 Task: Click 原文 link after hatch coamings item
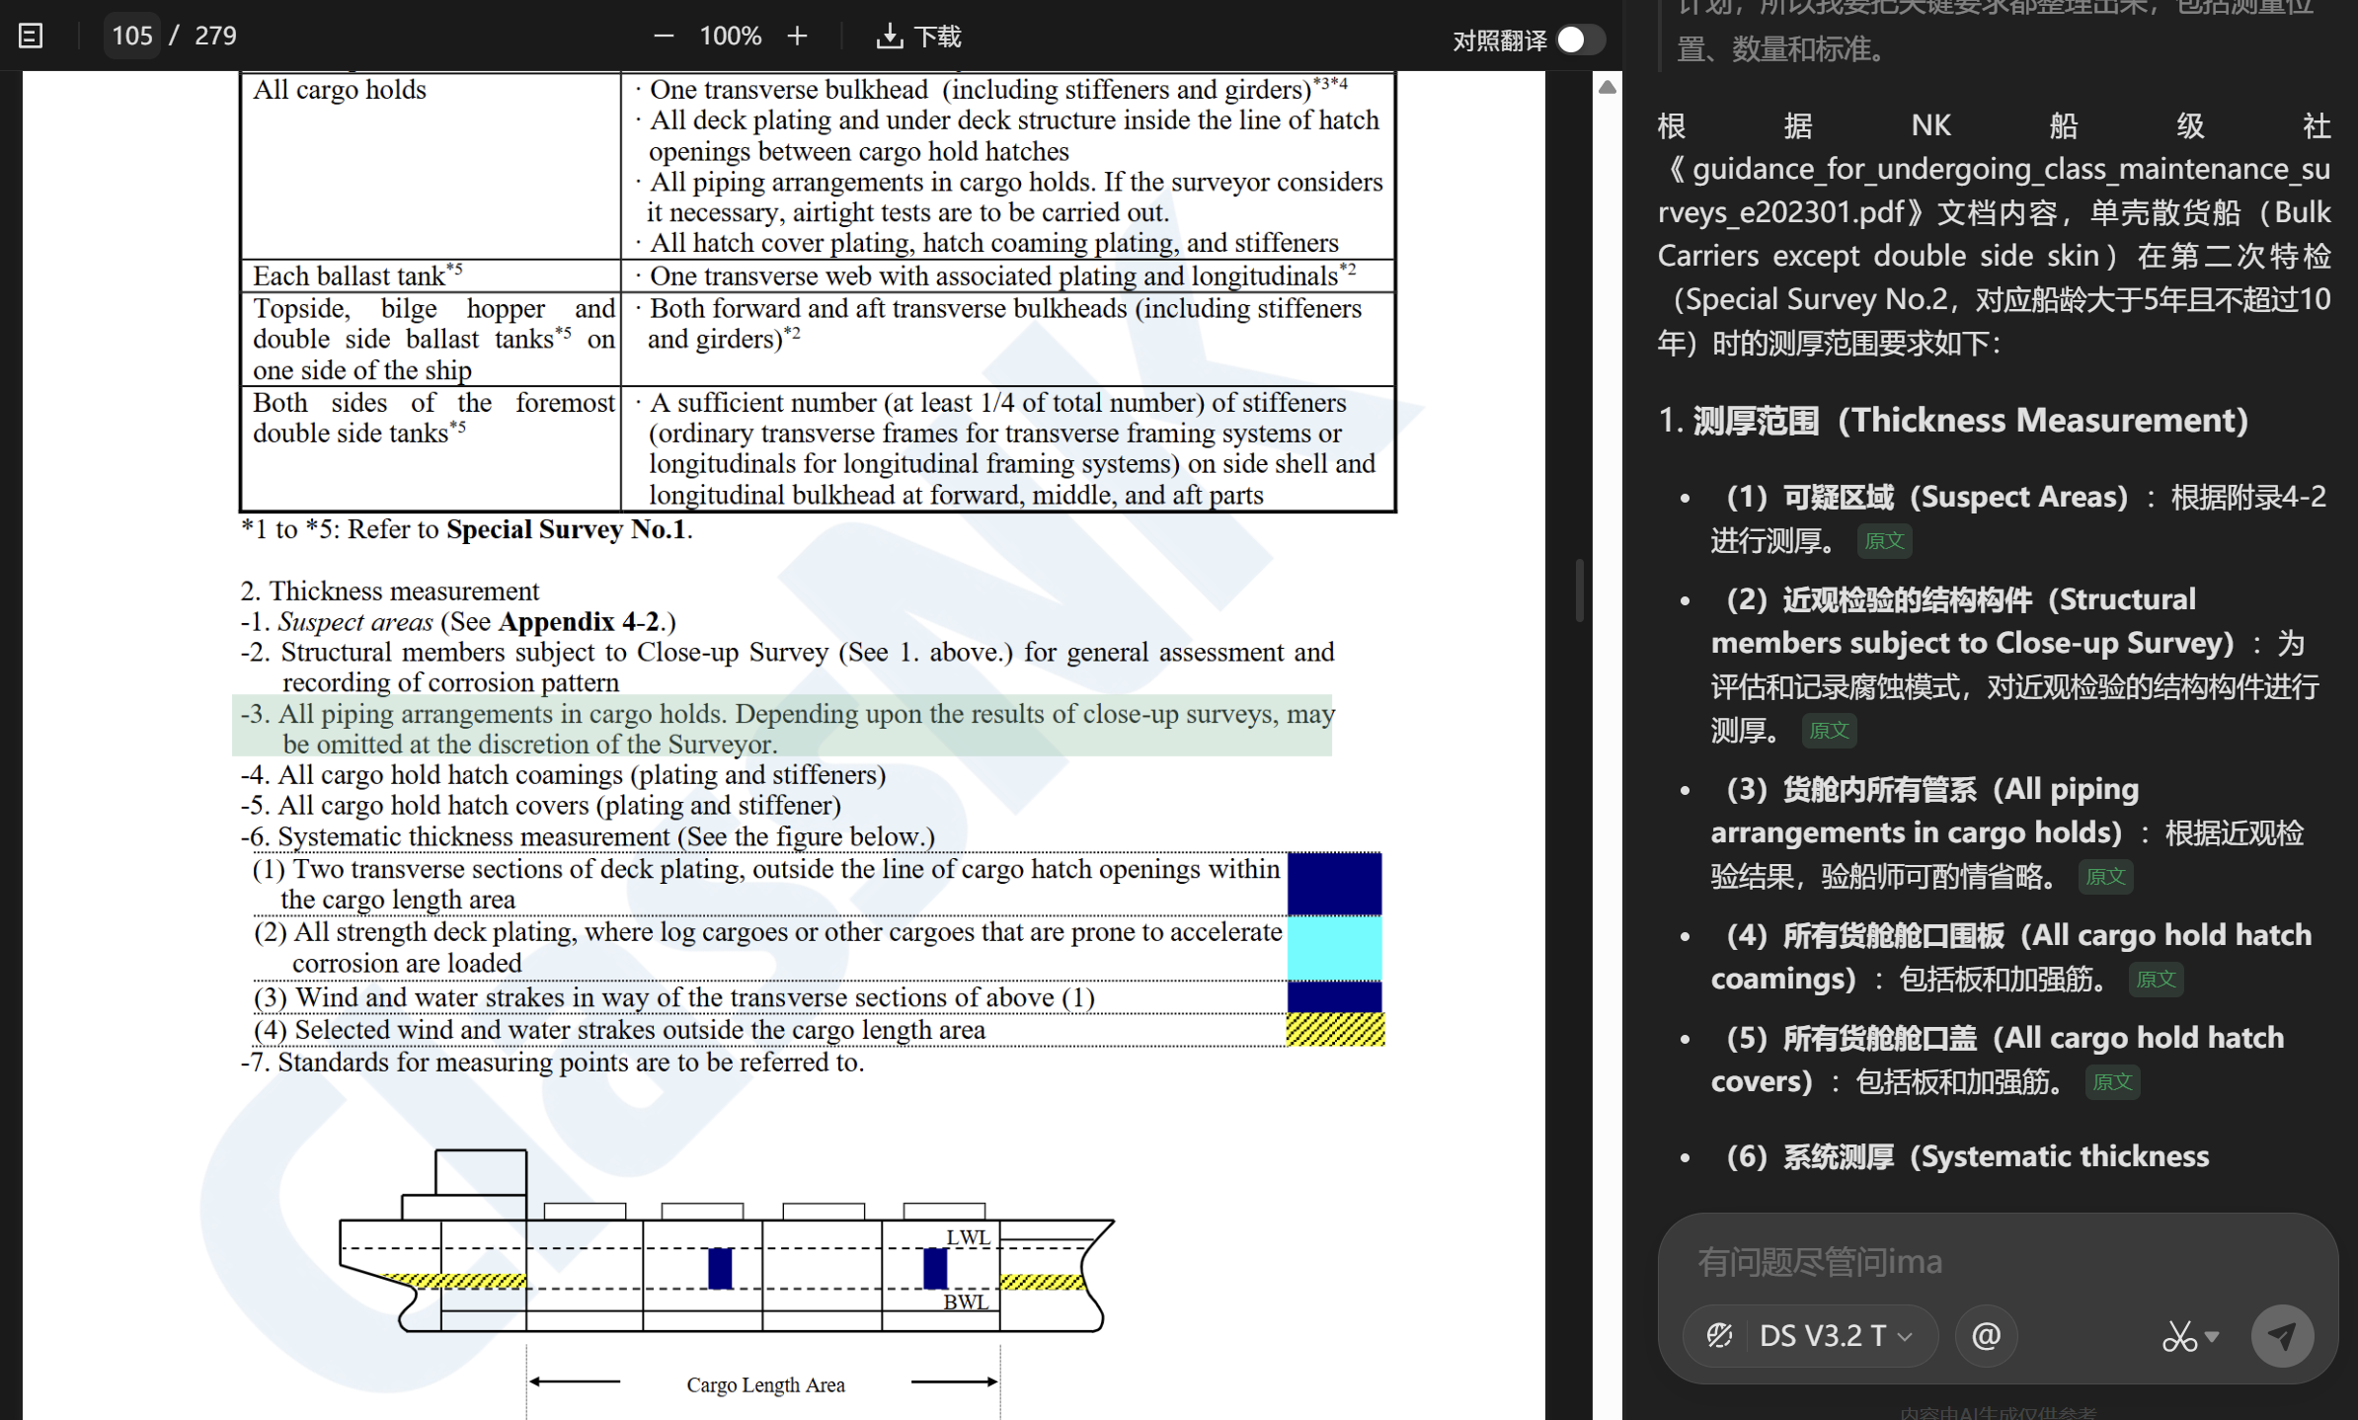coord(2155,980)
